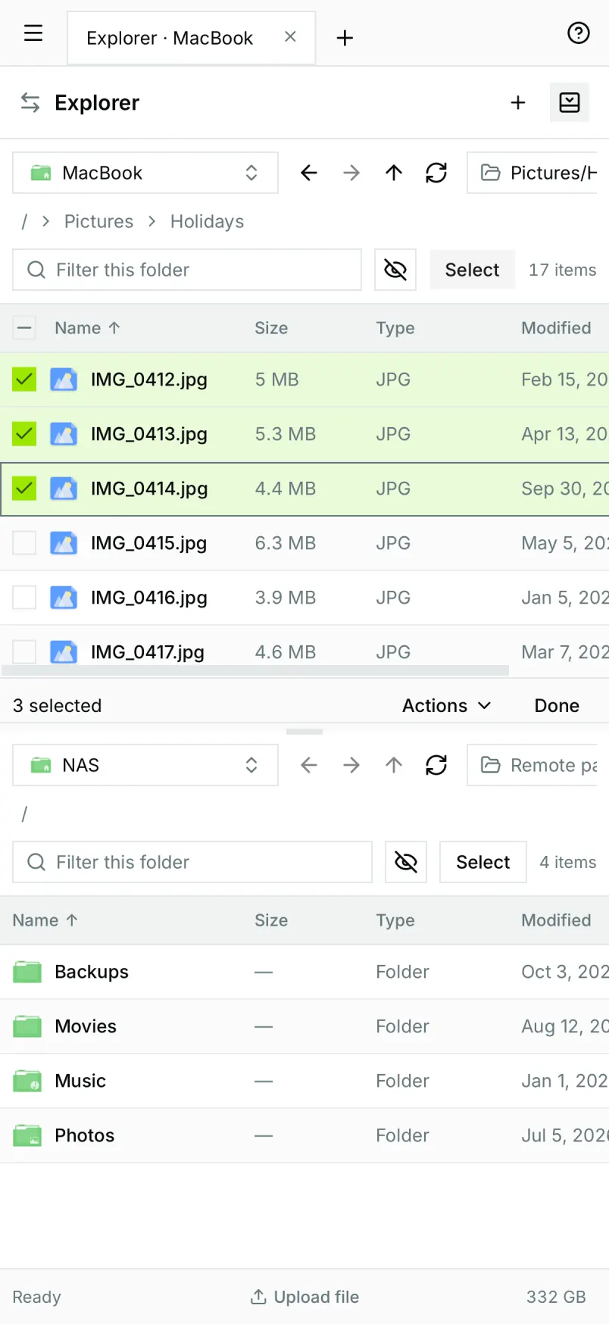Image resolution: width=609 pixels, height=1324 pixels.
Task: Open the hamburger menu
Action: pyautogui.click(x=33, y=33)
